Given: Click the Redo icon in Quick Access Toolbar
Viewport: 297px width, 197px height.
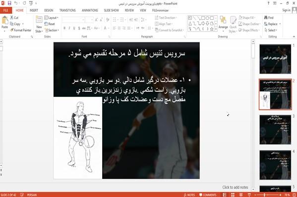Looking at the screenshot, I should click(x=24, y=3).
